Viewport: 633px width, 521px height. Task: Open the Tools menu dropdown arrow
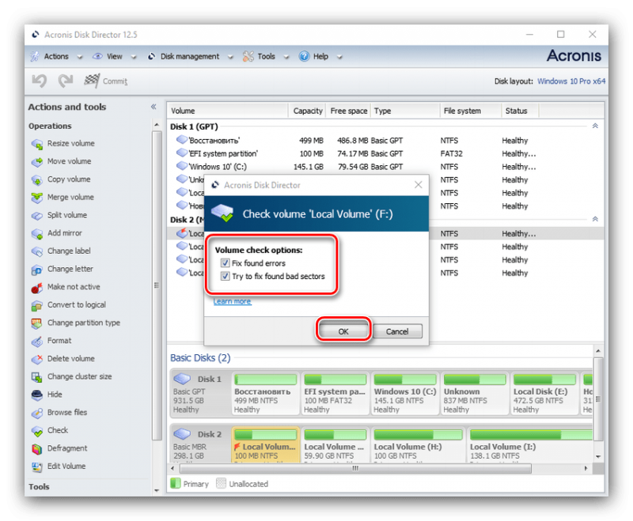(x=286, y=57)
